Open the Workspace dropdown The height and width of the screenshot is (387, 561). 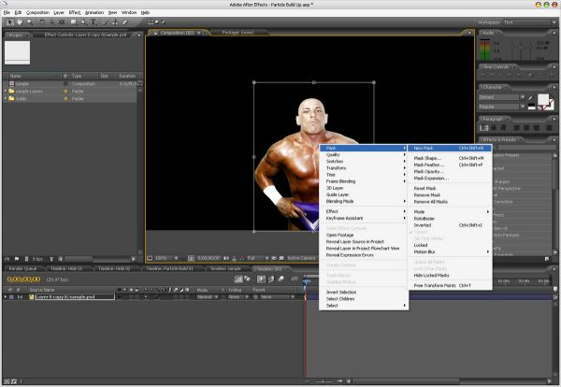(x=529, y=22)
